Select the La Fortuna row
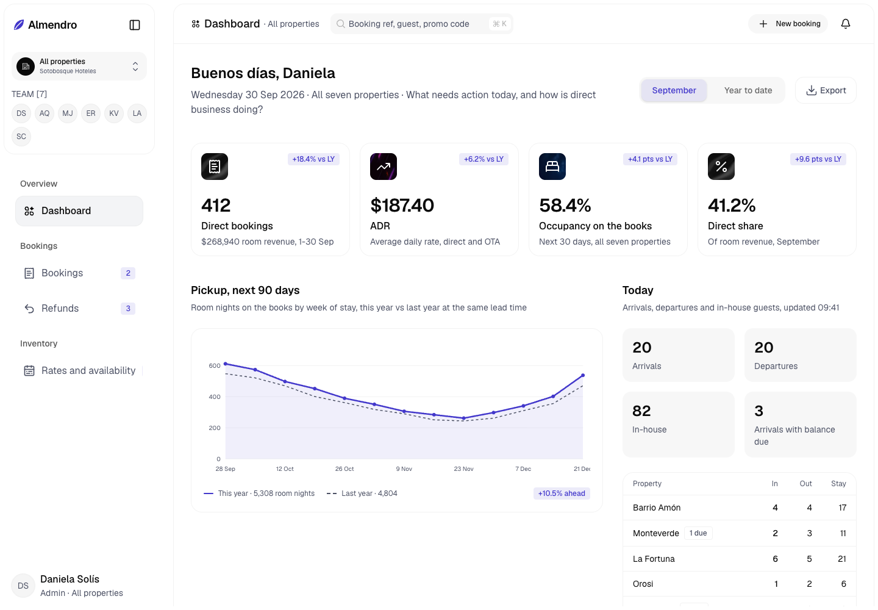Image resolution: width=878 pixels, height=610 pixels. (x=740, y=559)
